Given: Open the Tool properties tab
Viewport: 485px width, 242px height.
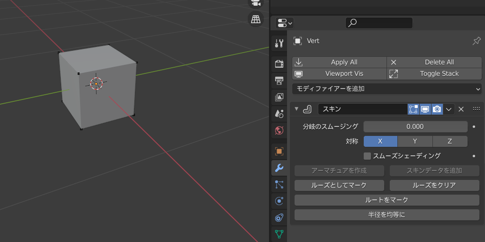Looking at the screenshot, I should (x=279, y=43).
